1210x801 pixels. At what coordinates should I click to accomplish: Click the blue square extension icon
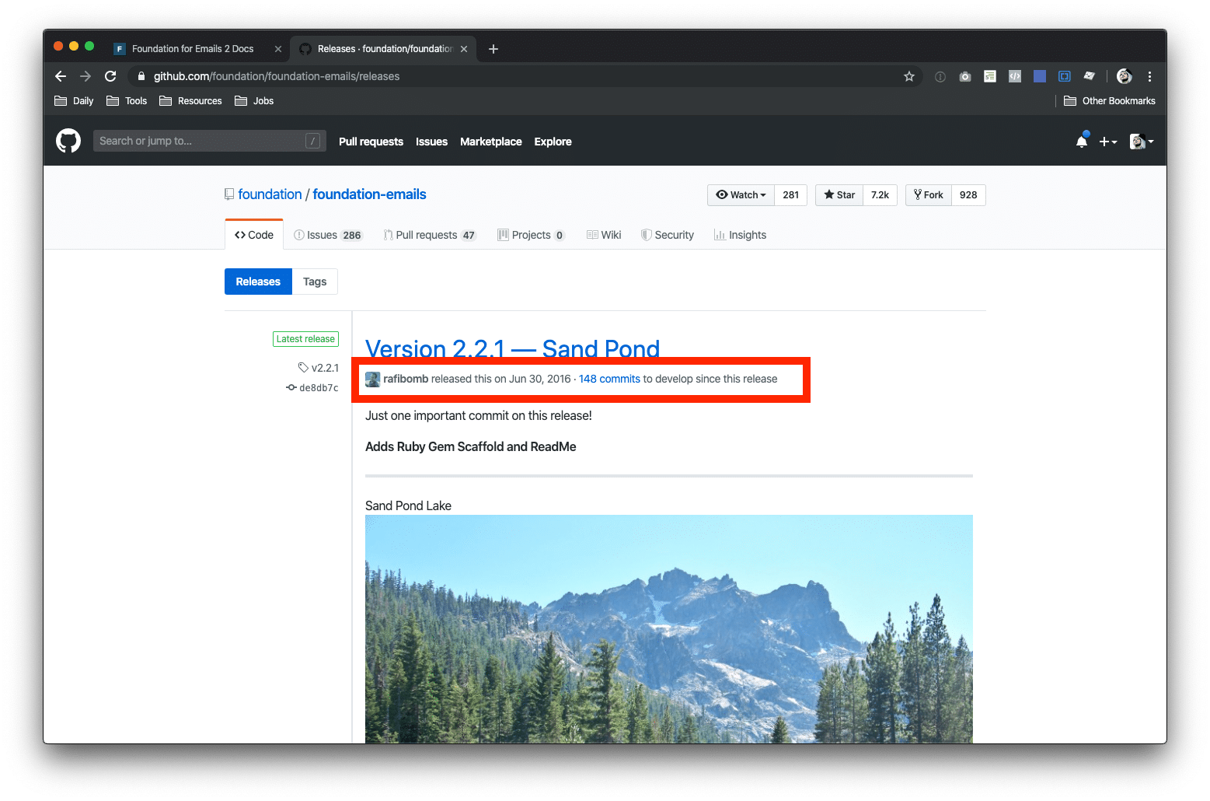point(1040,76)
